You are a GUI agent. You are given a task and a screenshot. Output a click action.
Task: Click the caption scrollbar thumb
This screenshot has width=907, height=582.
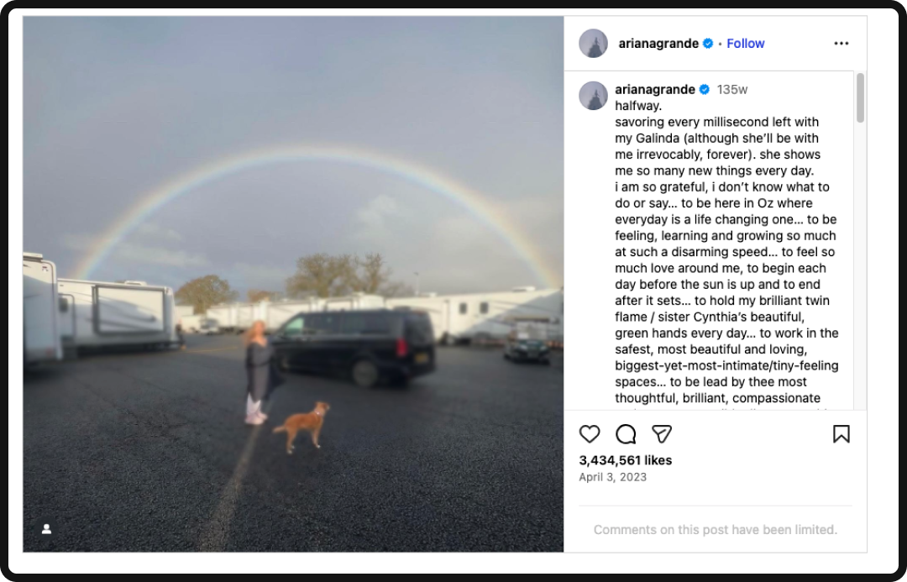pyautogui.click(x=860, y=97)
